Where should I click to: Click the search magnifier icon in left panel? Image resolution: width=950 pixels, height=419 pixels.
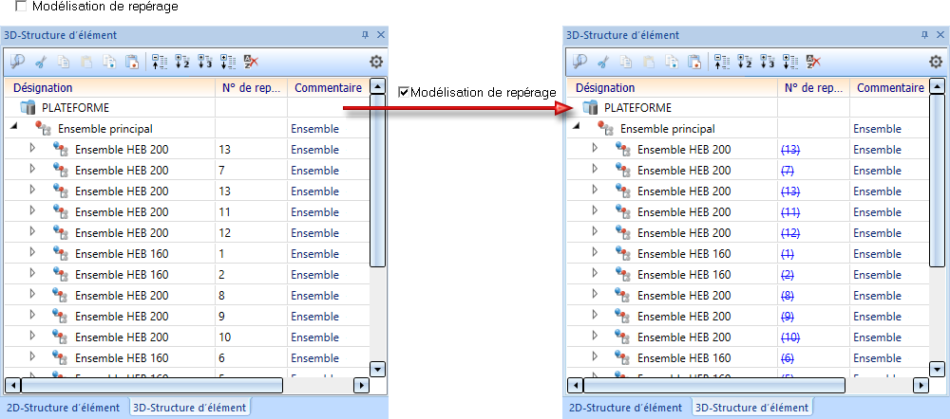coord(19,62)
